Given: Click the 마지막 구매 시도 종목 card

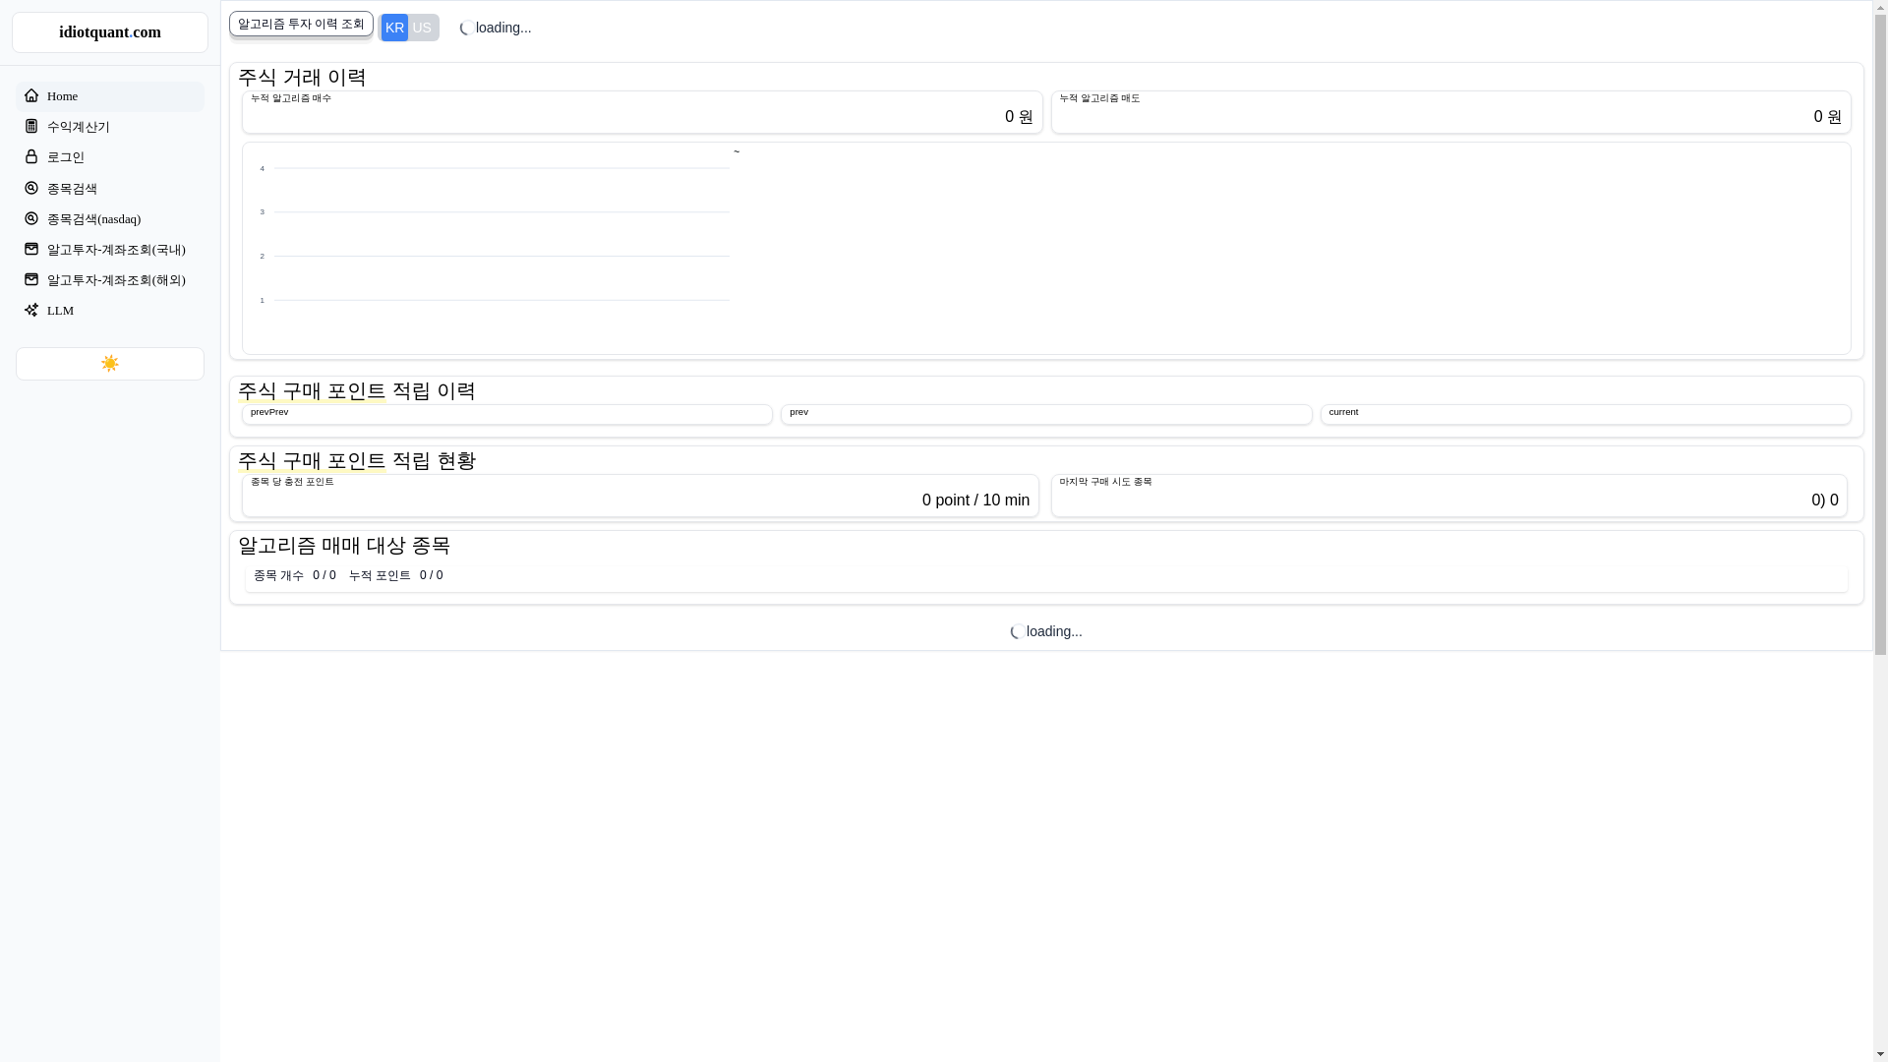Looking at the screenshot, I should 1449,496.
